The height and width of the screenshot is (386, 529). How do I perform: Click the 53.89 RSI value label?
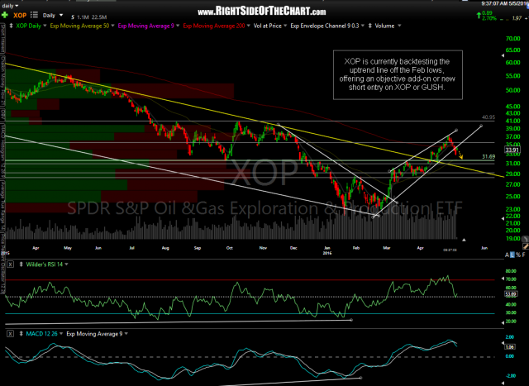click(x=511, y=294)
